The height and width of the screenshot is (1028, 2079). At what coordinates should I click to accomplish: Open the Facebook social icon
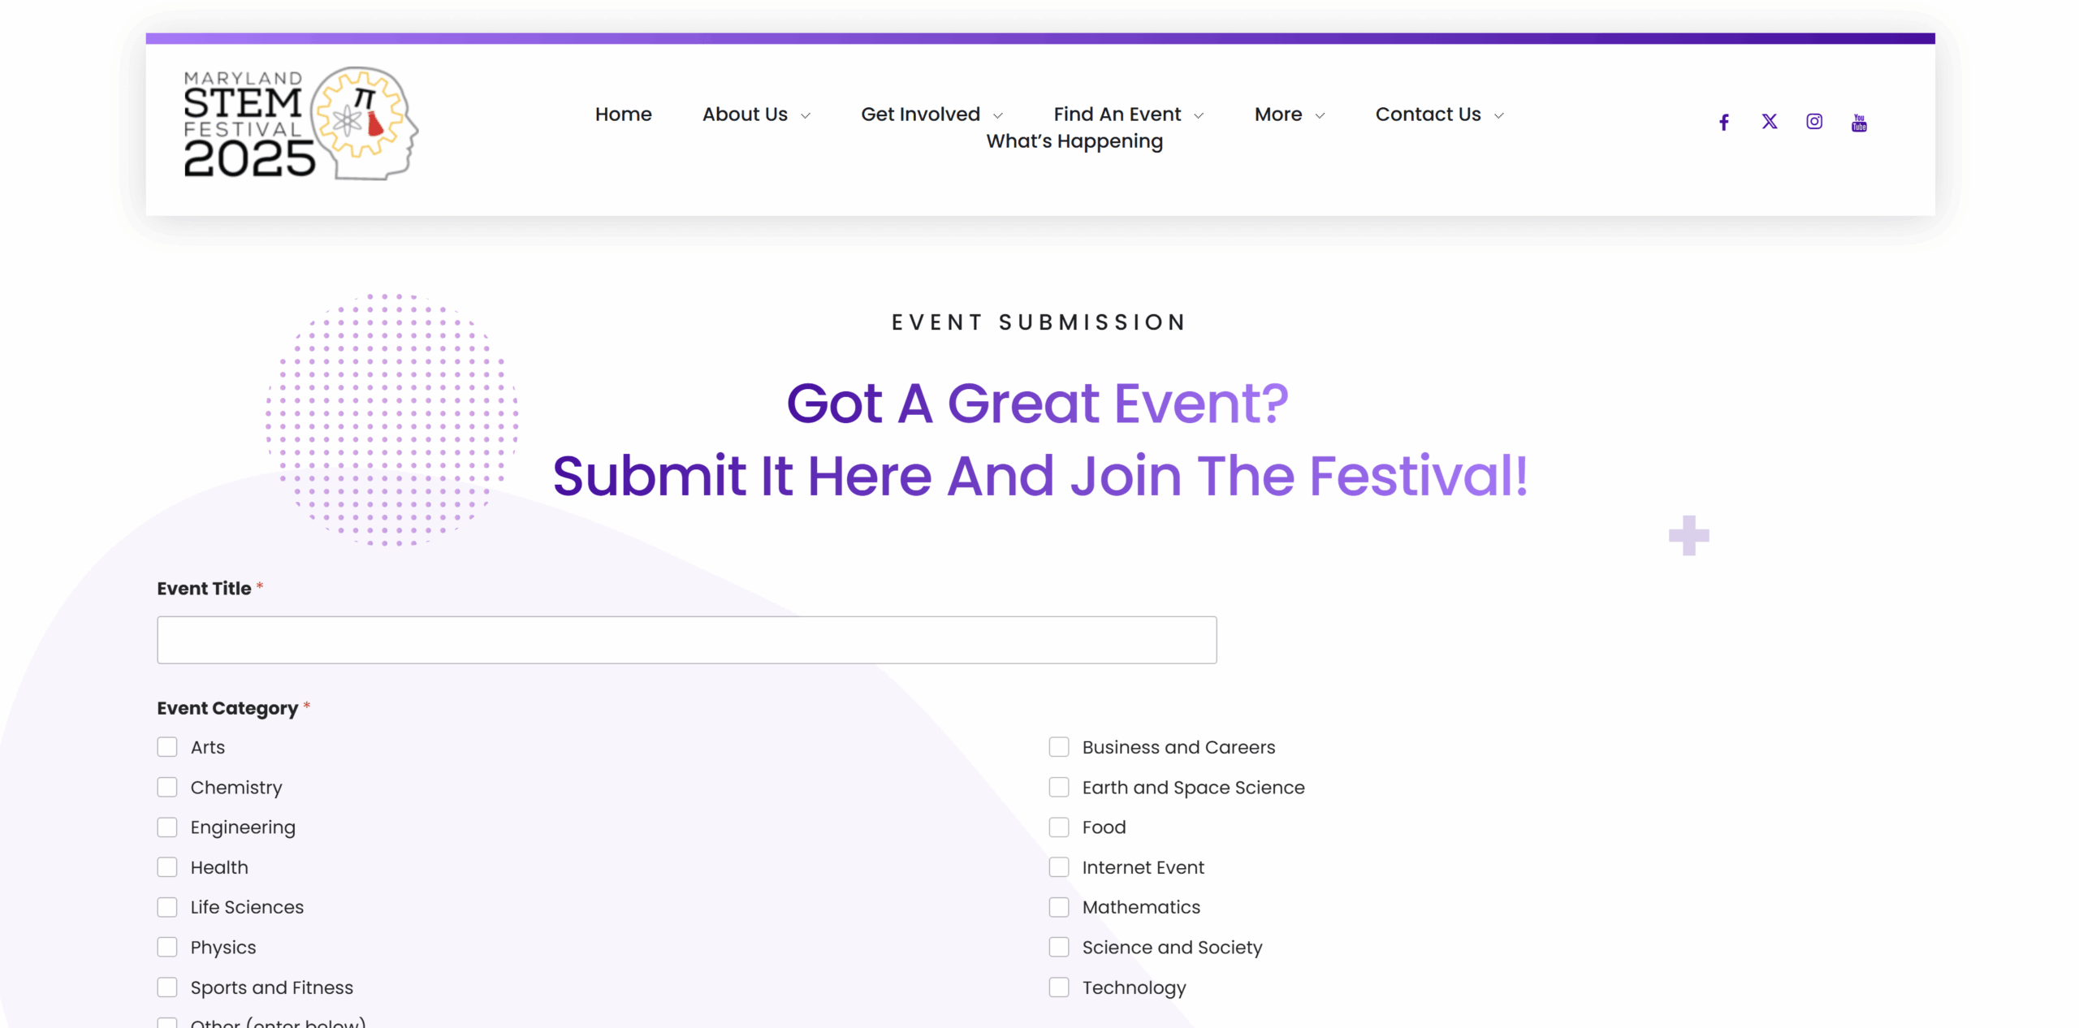1723,122
